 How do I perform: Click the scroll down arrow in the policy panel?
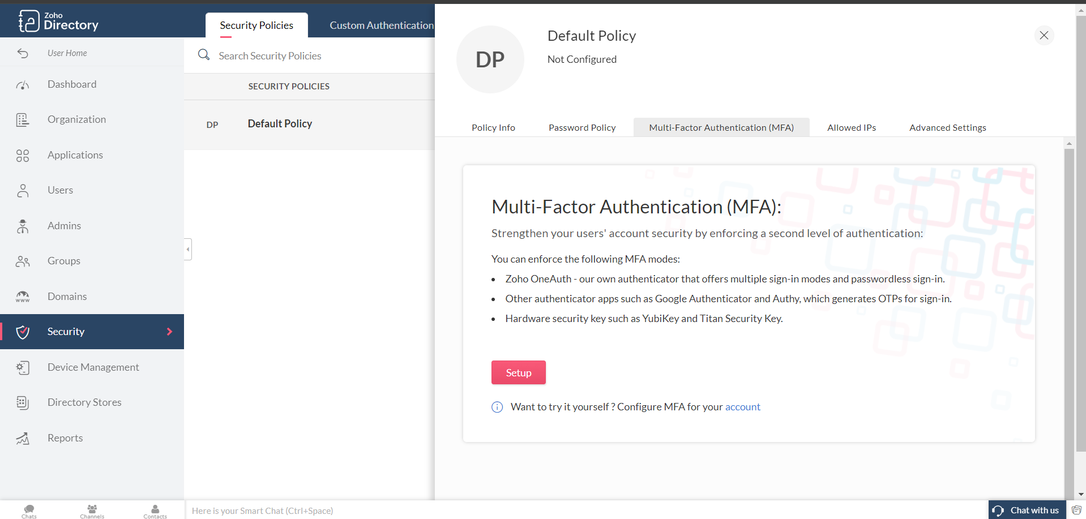[x=1070, y=494]
